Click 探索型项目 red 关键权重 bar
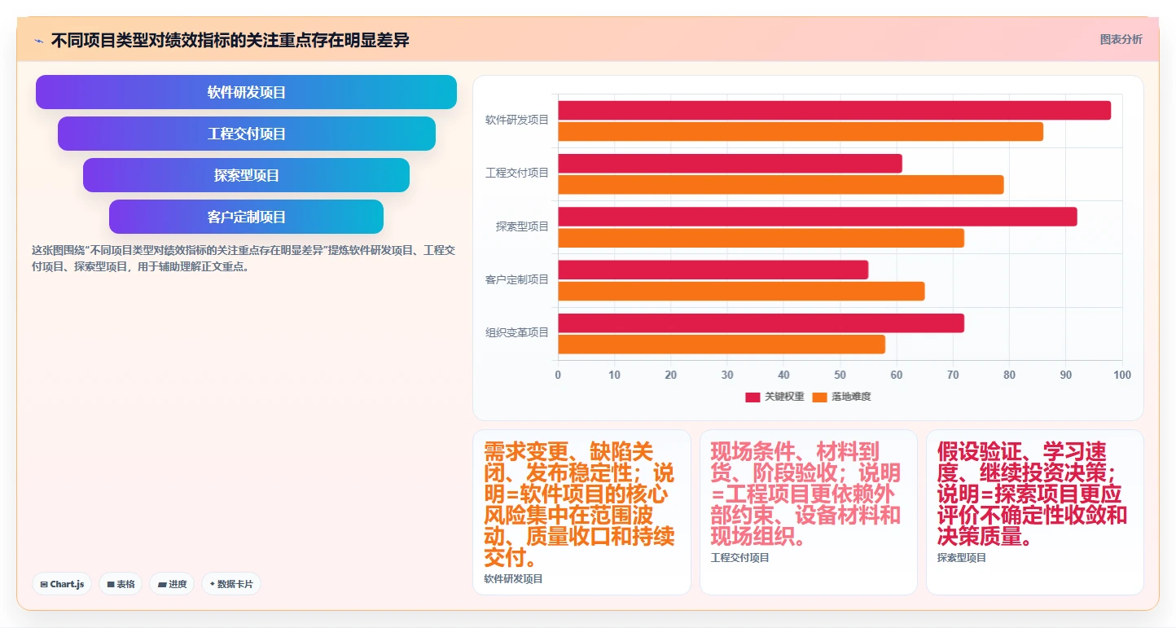 pos(818,217)
